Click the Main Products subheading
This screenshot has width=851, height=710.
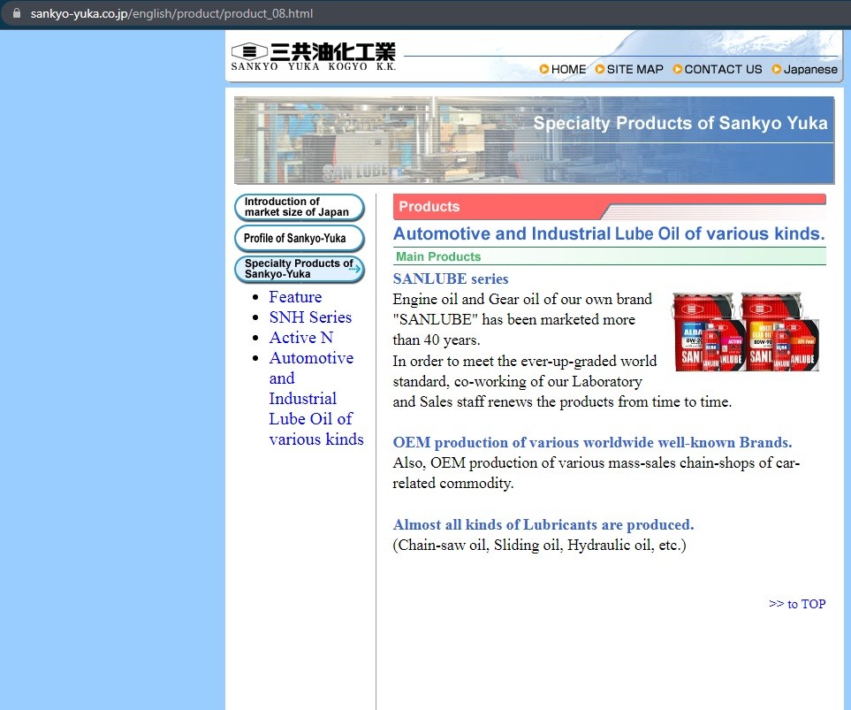(x=438, y=256)
